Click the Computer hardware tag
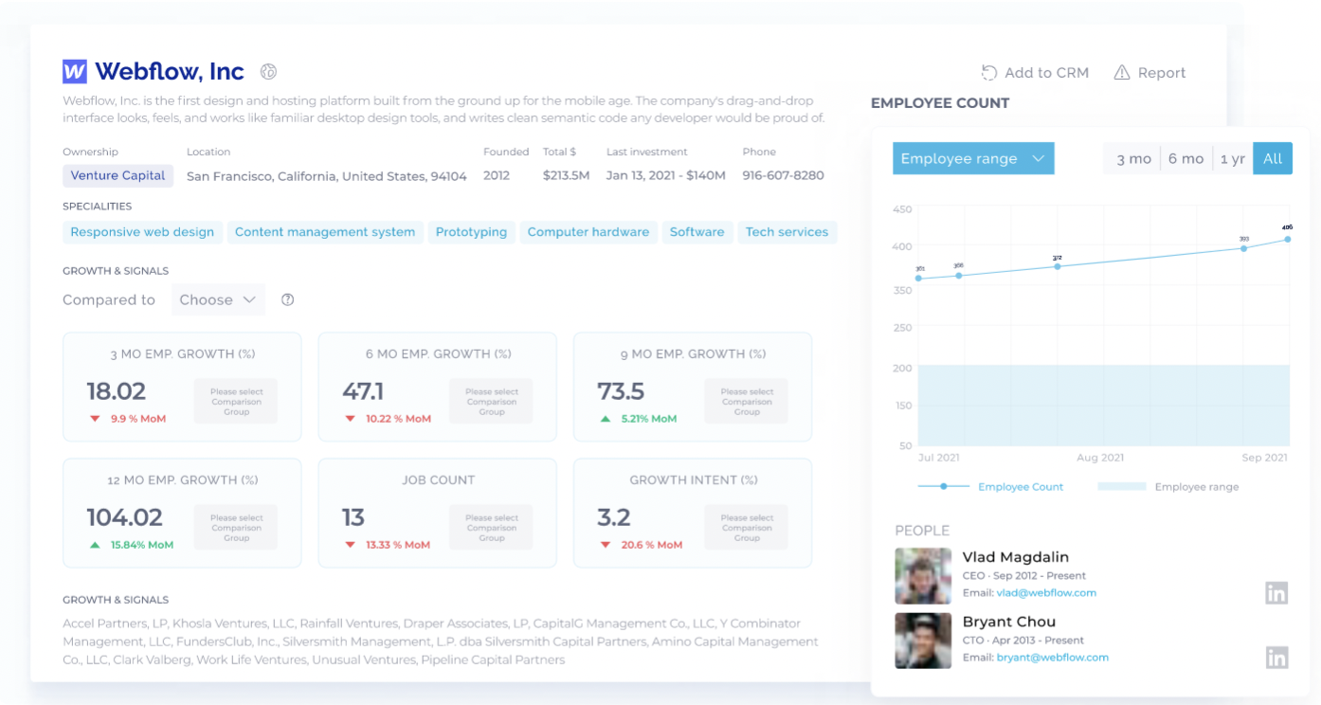The width and height of the screenshot is (1321, 705). [588, 232]
